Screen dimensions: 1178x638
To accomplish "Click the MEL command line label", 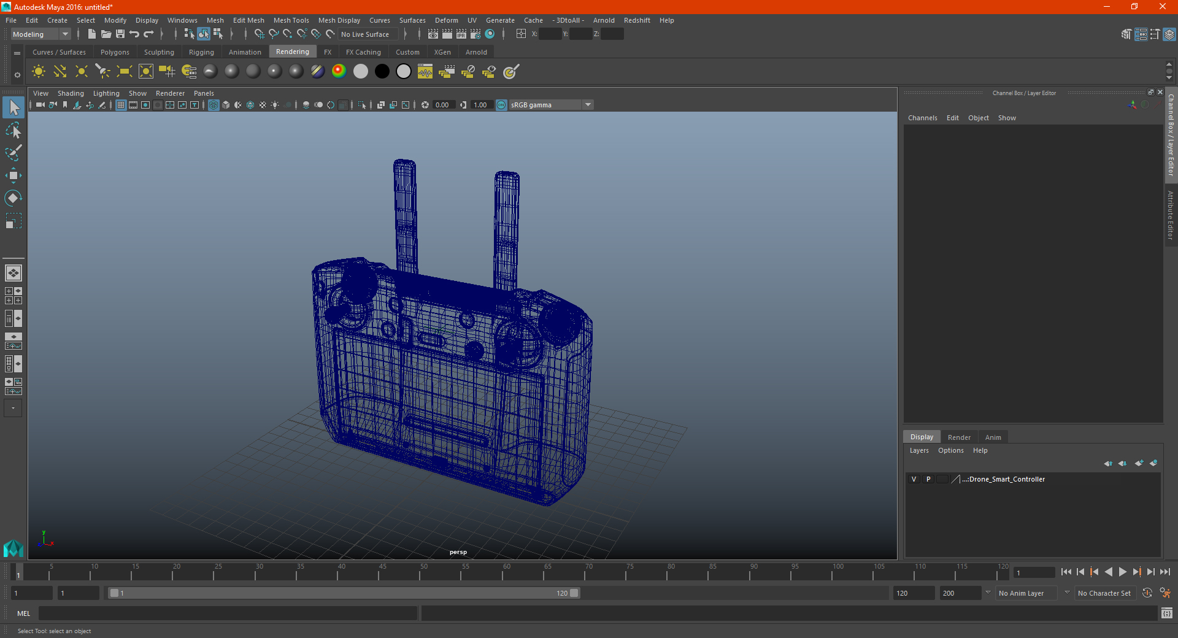I will (24, 613).
